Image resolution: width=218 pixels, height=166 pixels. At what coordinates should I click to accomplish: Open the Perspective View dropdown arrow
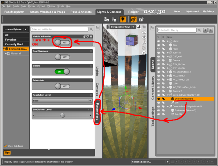point(133,27)
